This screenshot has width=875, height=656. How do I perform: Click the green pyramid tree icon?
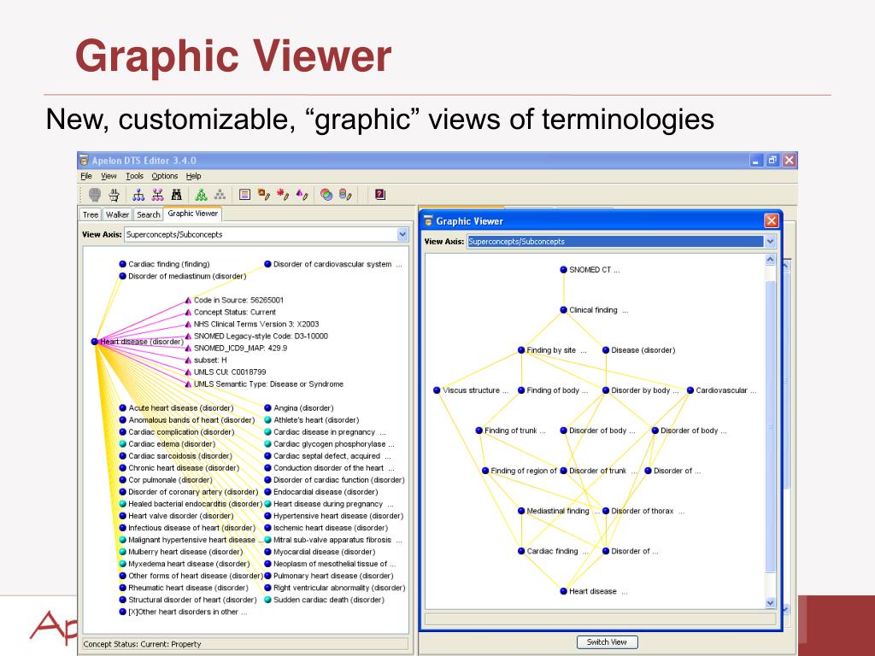click(202, 195)
